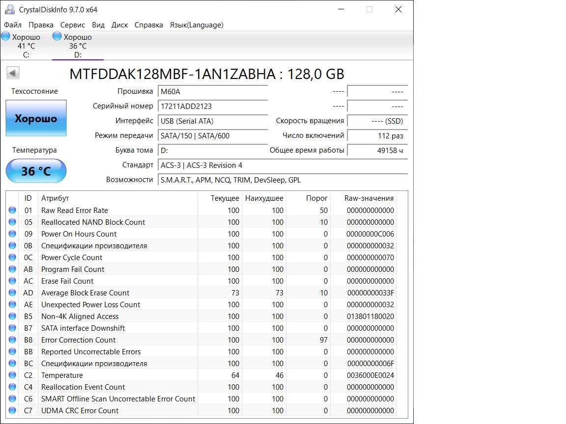Click the drive letter field D:
Image resolution: width=566 pixels, height=424 pixels.
tap(213, 150)
